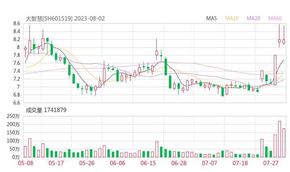Click the 6.8 price axis label
The height and width of the screenshot is (172, 290).
(16, 95)
